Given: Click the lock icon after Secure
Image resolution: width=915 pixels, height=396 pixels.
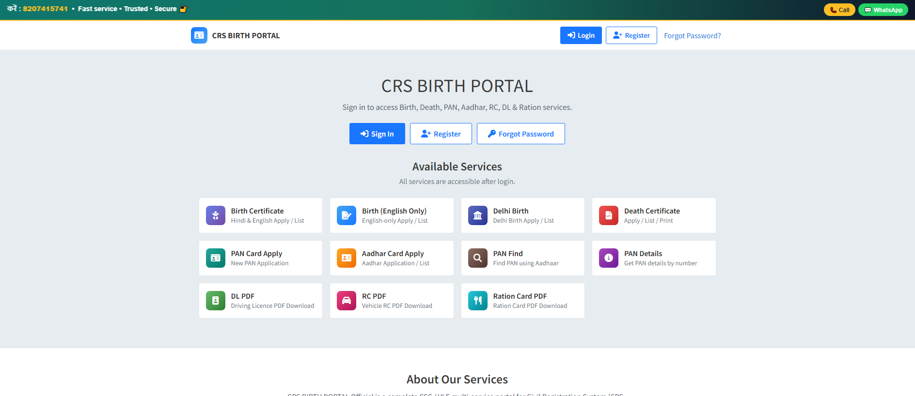Looking at the screenshot, I should coord(183,9).
